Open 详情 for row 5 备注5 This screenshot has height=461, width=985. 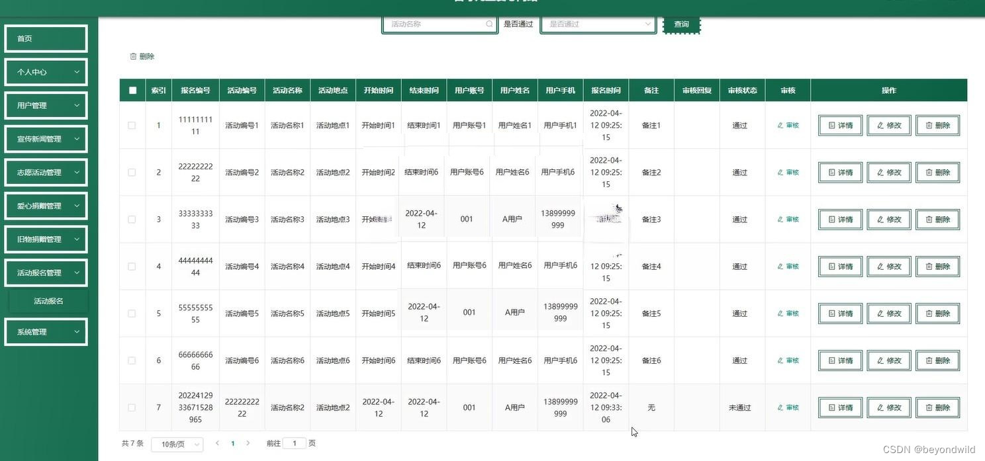[840, 314]
